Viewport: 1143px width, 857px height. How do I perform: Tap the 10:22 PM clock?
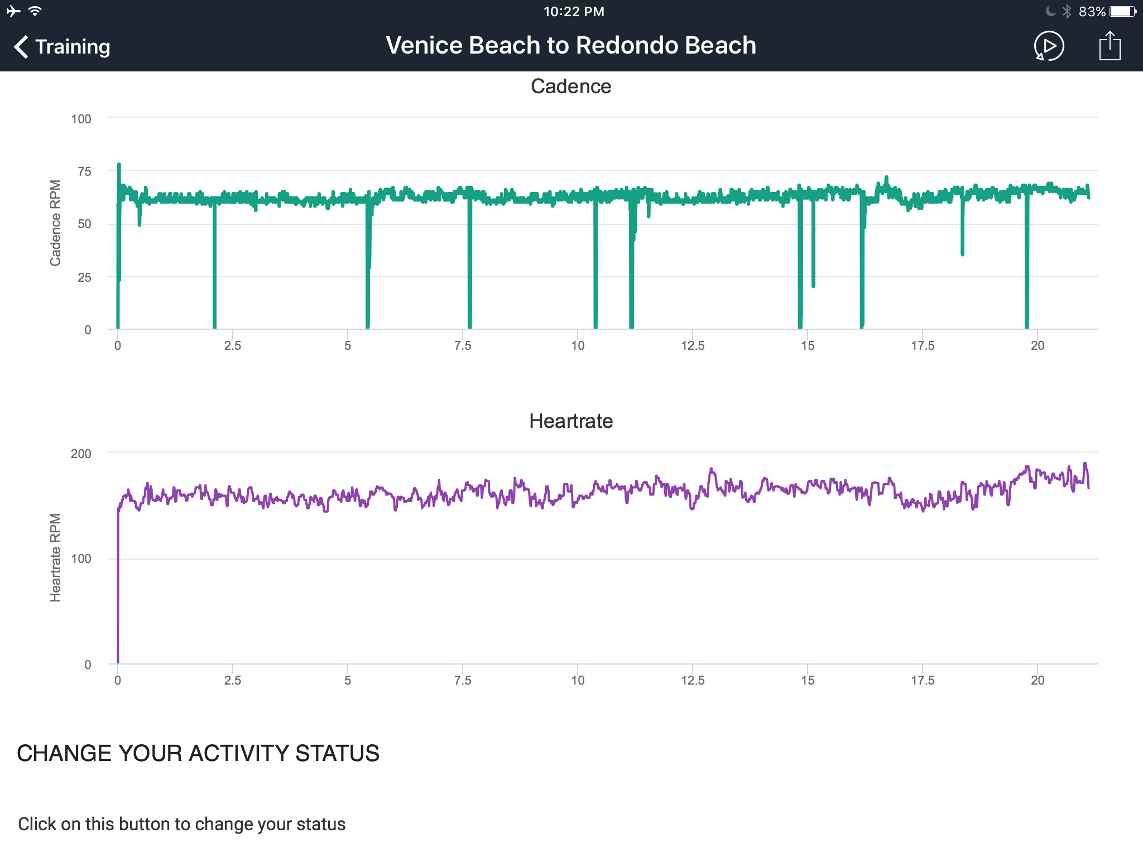[x=574, y=12]
